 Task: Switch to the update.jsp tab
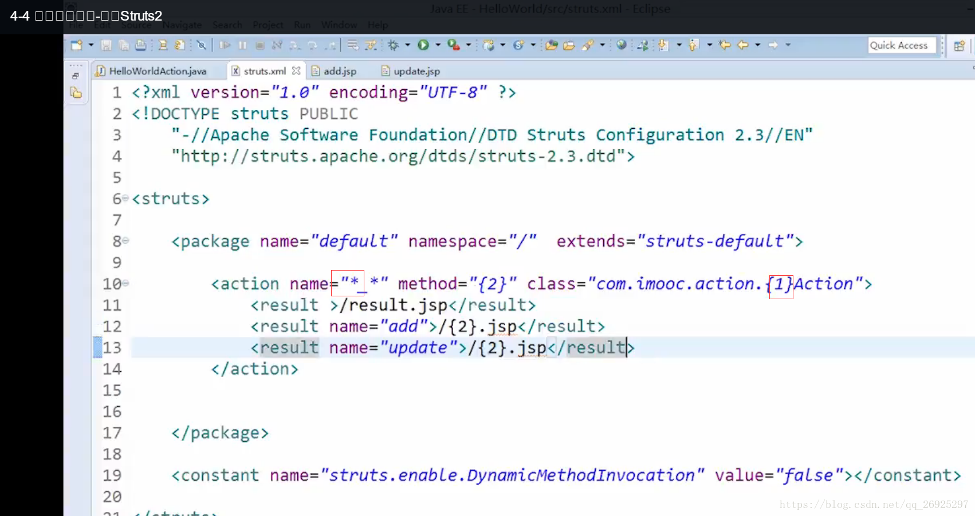411,71
